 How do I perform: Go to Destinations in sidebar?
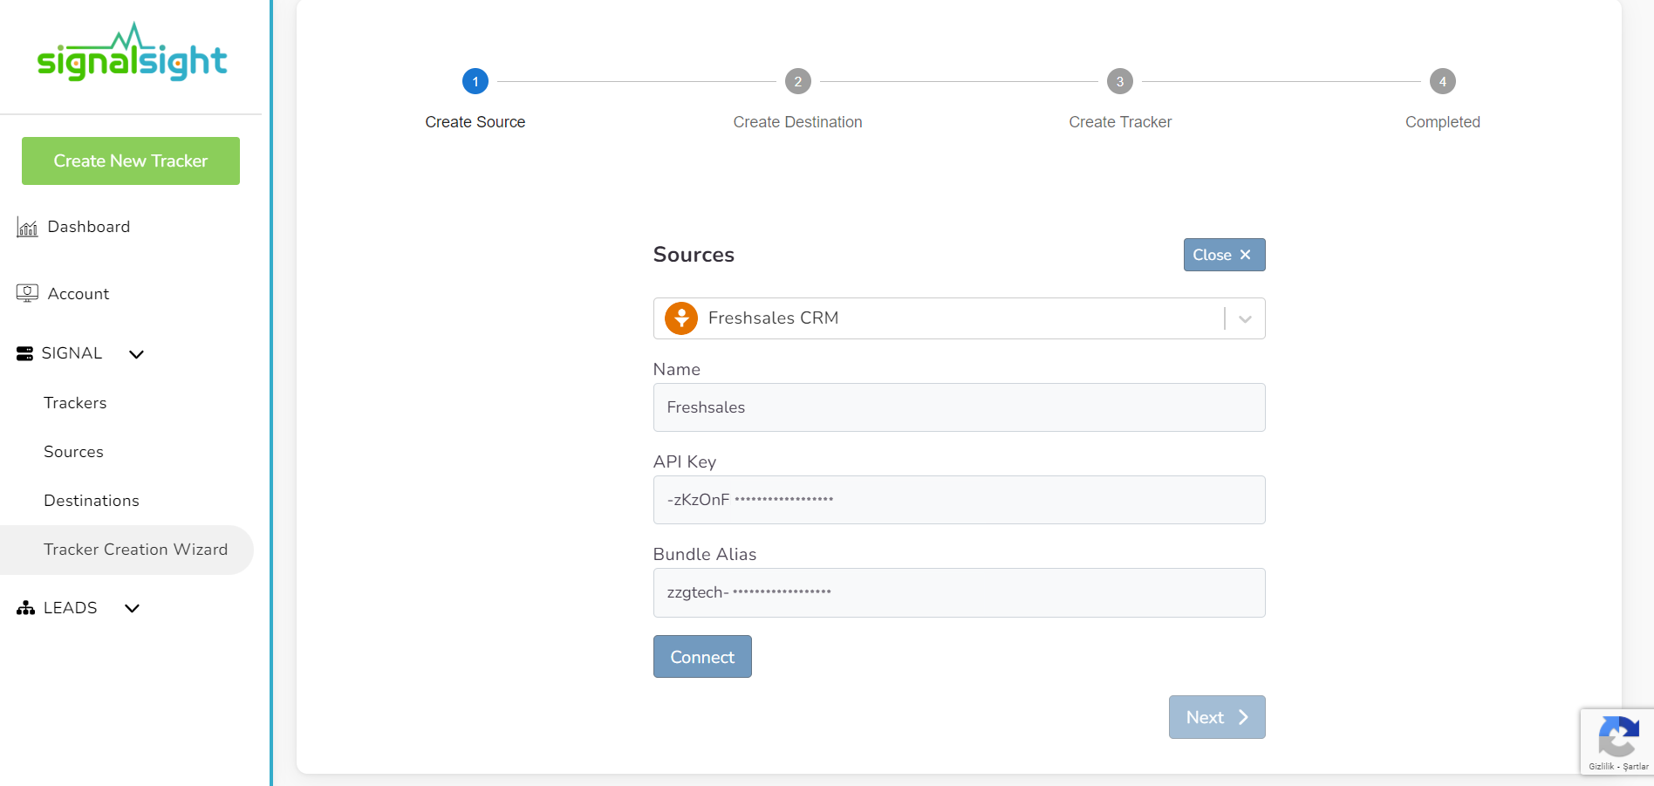(92, 501)
